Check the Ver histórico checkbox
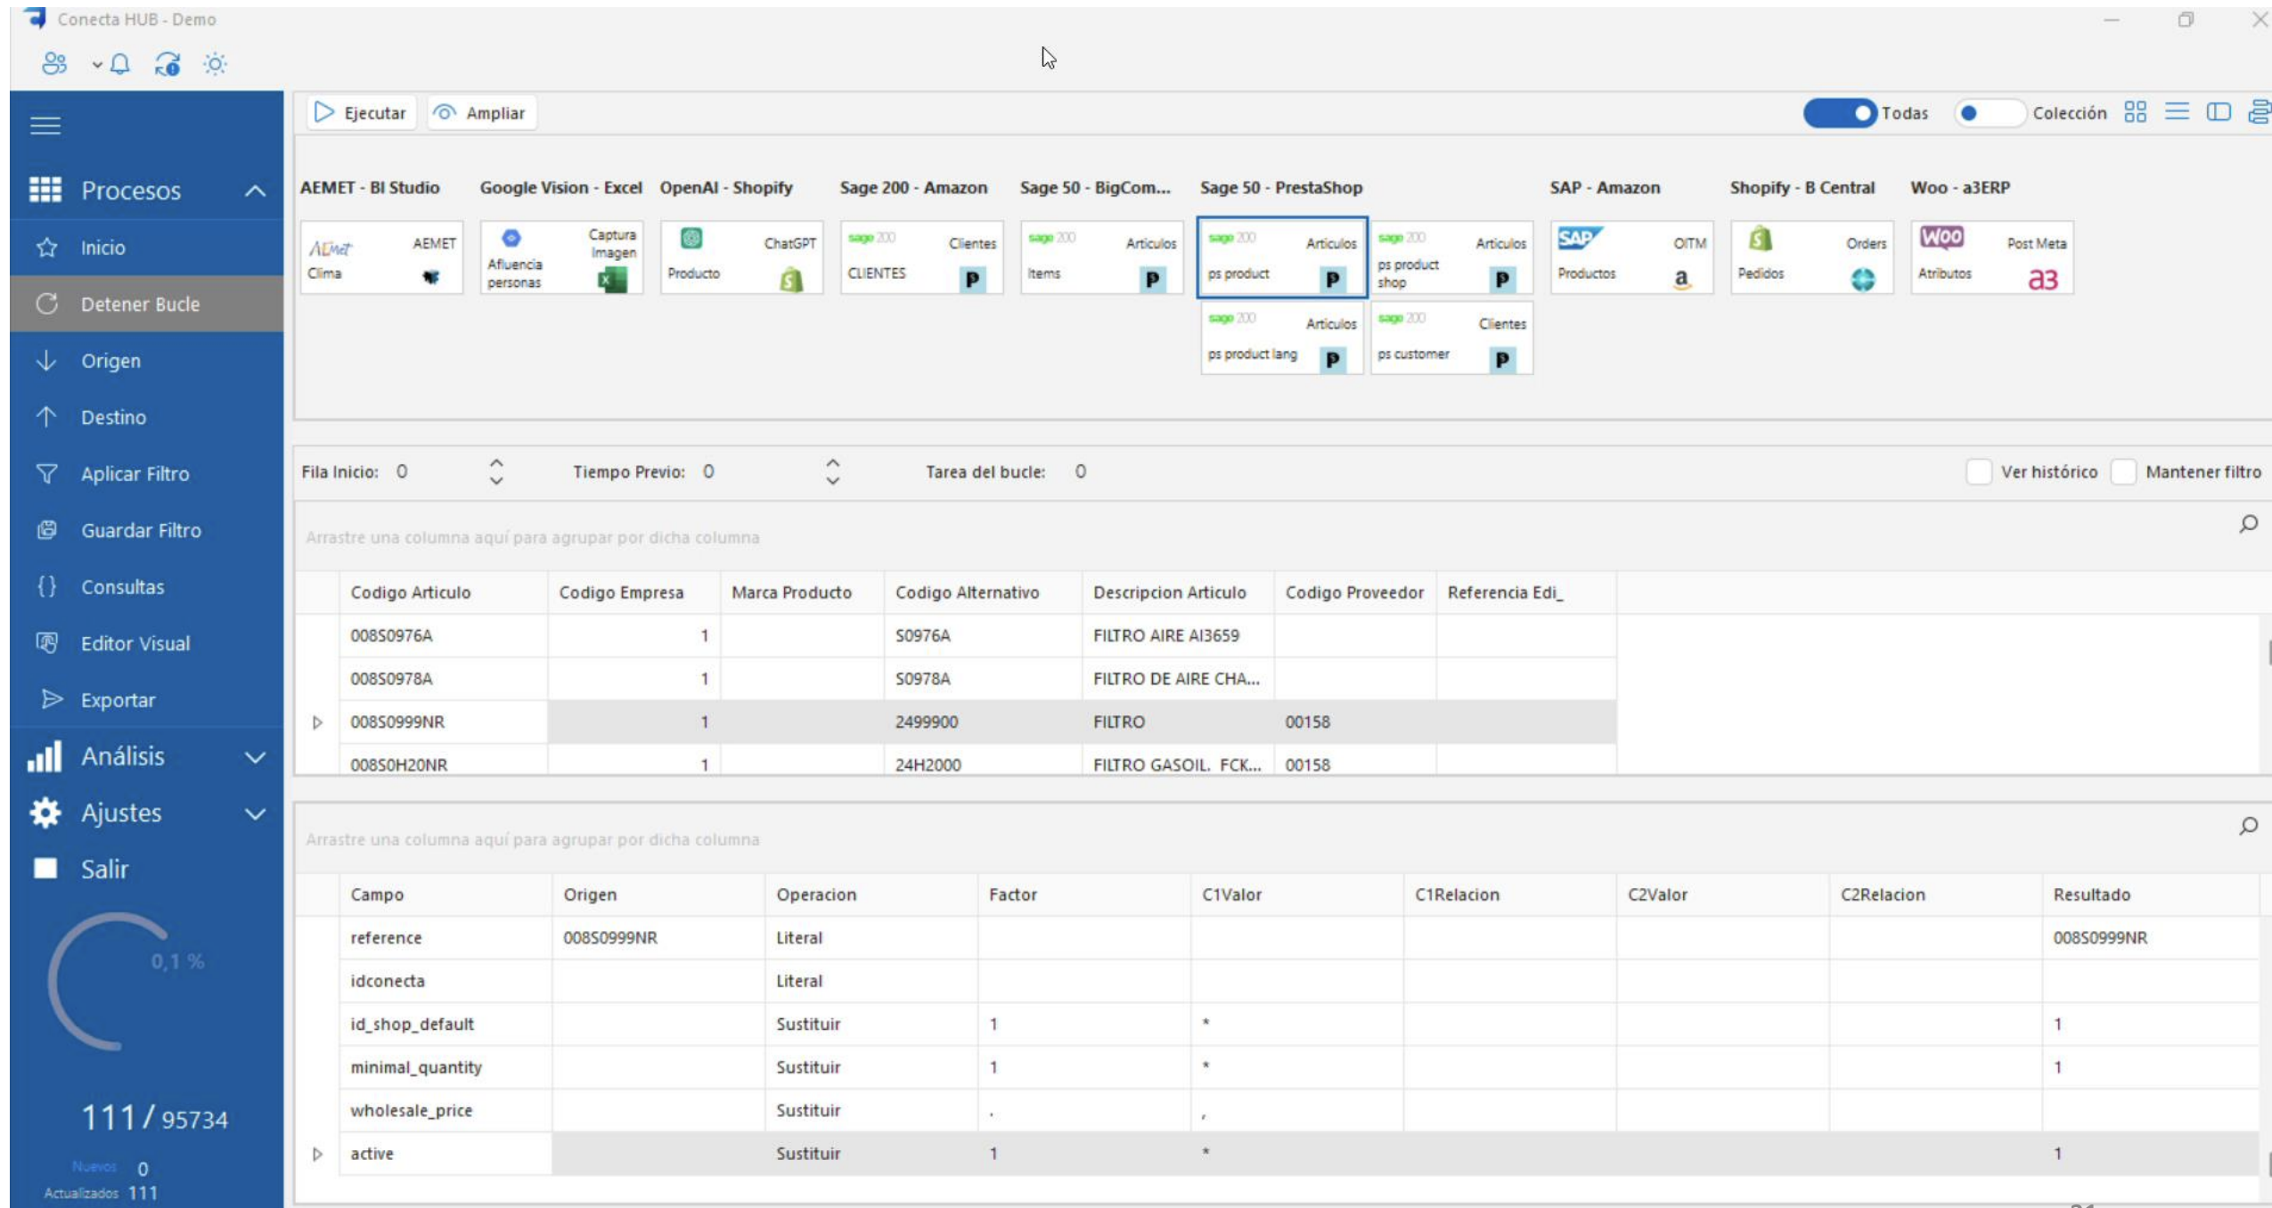The width and height of the screenshot is (2272, 1208). tap(1978, 471)
